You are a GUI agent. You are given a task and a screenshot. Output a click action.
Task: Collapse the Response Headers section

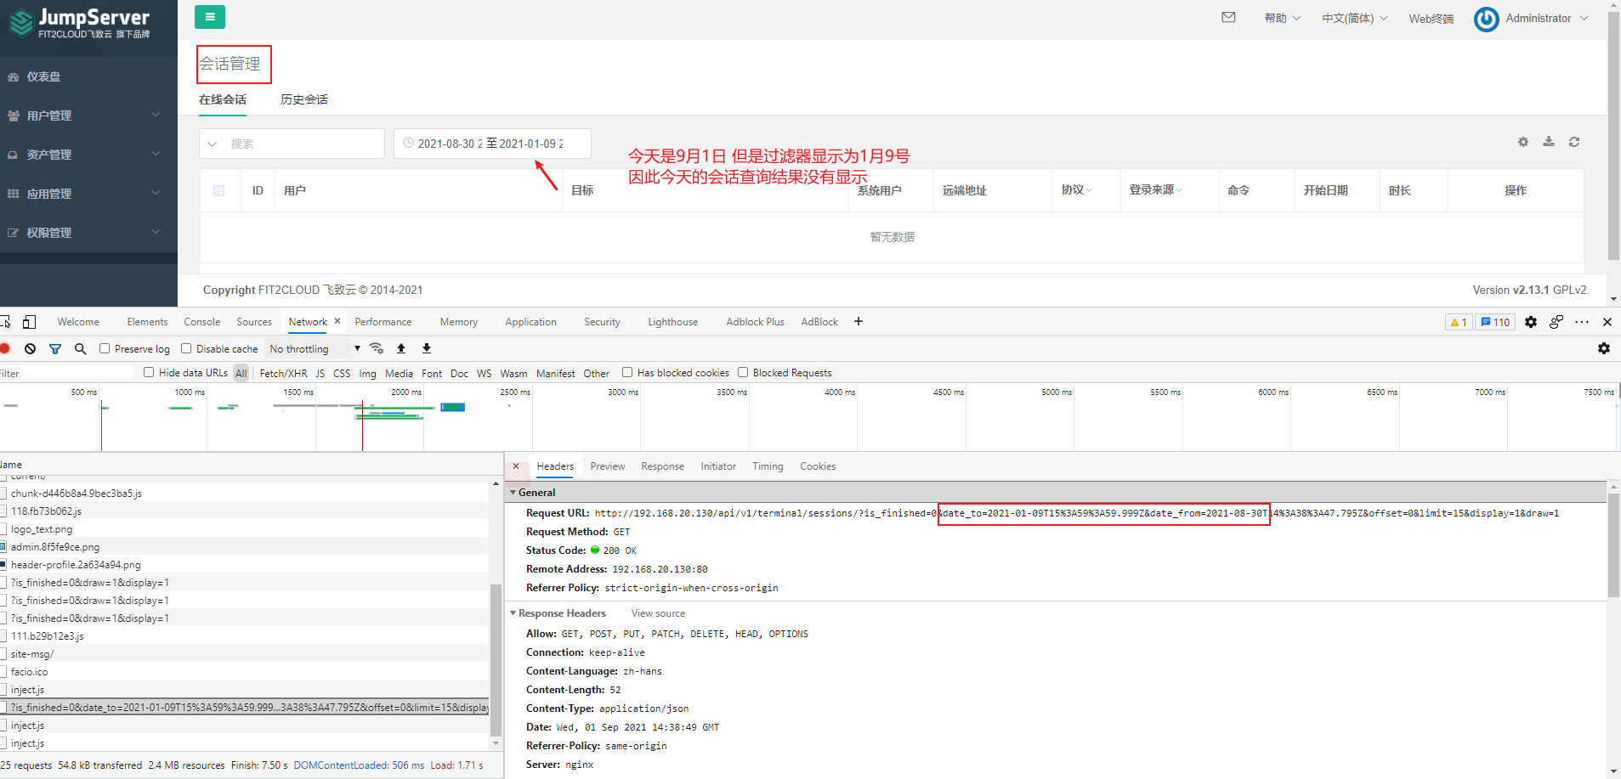(x=513, y=612)
